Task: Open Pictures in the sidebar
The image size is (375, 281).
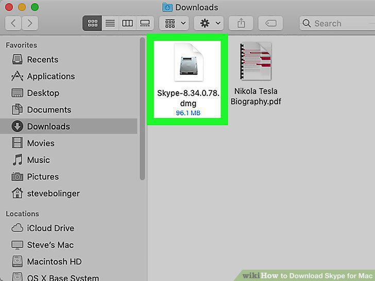Action: [69, 177]
